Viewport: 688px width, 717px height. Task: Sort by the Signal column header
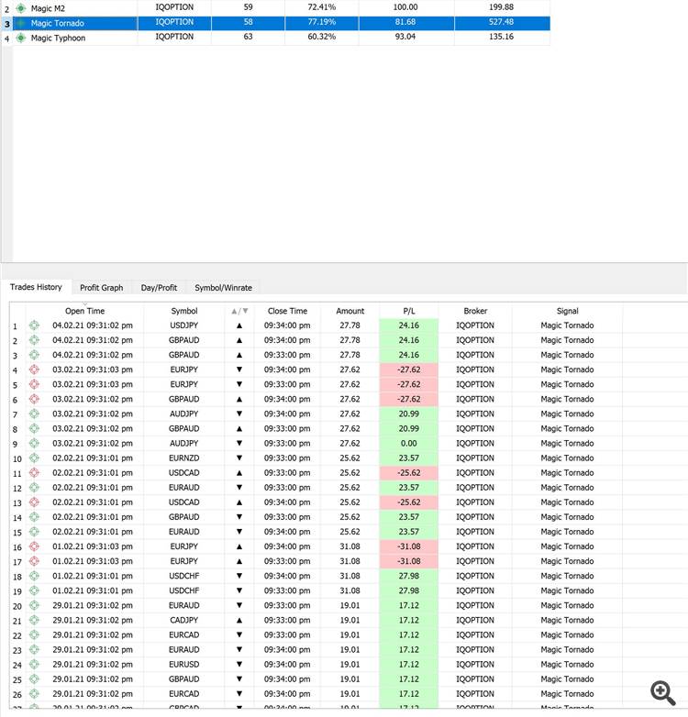click(567, 311)
